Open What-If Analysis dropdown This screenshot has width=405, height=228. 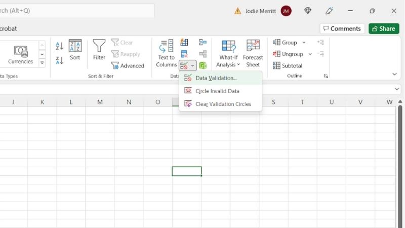[x=229, y=54]
